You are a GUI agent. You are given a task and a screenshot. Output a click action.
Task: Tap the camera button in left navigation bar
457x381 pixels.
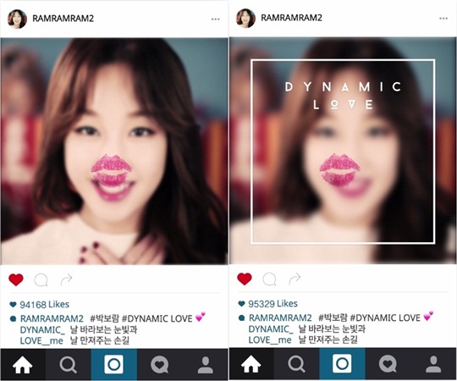114,365
